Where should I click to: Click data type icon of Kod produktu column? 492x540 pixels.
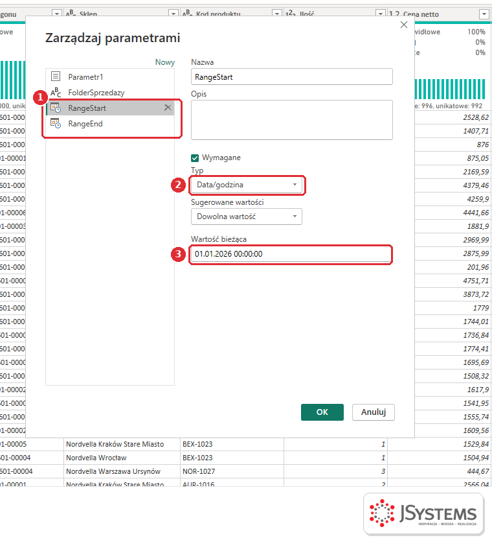(187, 14)
